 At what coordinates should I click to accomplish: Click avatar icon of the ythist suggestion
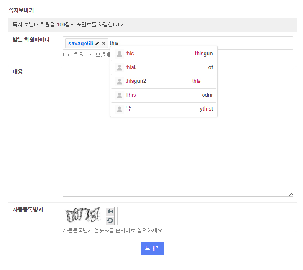(x=119, y=109)
